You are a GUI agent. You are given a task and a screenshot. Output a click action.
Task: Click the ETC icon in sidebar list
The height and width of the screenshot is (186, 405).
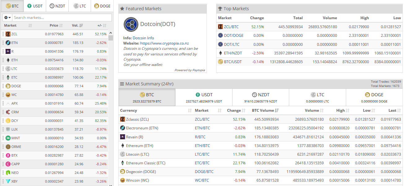tap(8, 77)
